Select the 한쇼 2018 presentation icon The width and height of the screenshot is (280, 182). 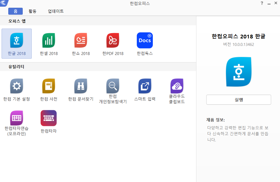(x=81, y=40)
